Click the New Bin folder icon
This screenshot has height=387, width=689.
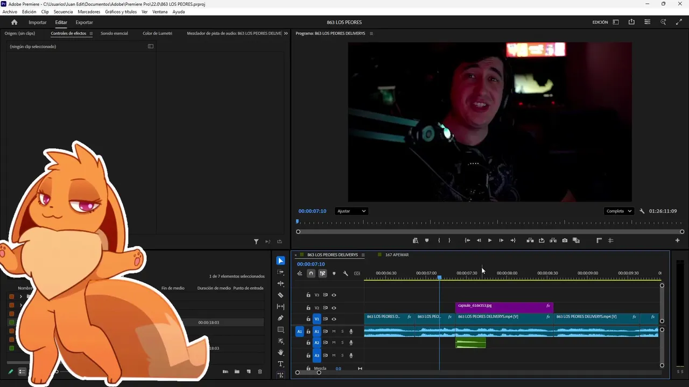(237, 371)
